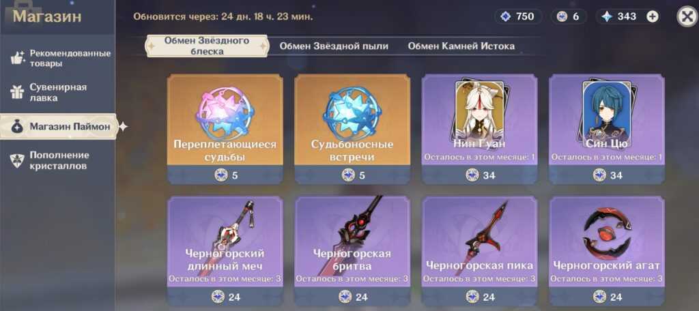Open Рекомендованные товары thumbs-up icon
Image resolution: width=699 pixels, height=311 pixels.
(x=17, y=58)
